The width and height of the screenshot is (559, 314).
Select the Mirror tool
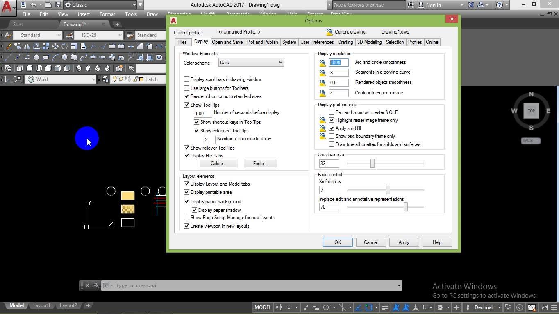27,46
